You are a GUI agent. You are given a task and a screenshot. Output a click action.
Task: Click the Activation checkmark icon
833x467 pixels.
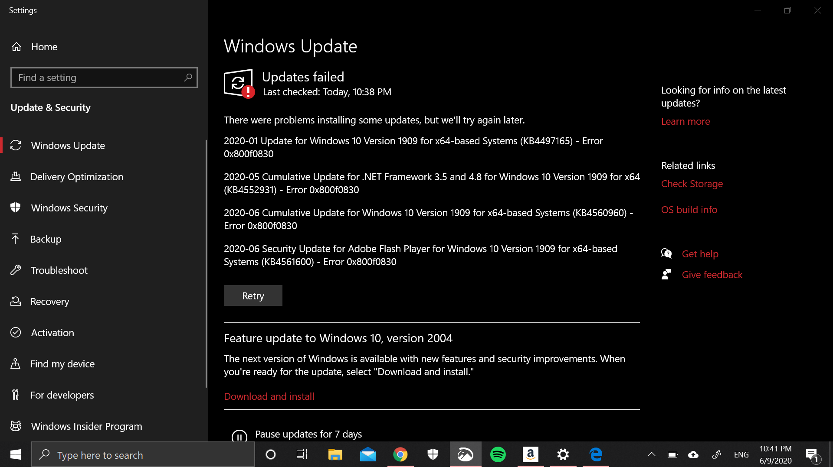coord(16,332)
